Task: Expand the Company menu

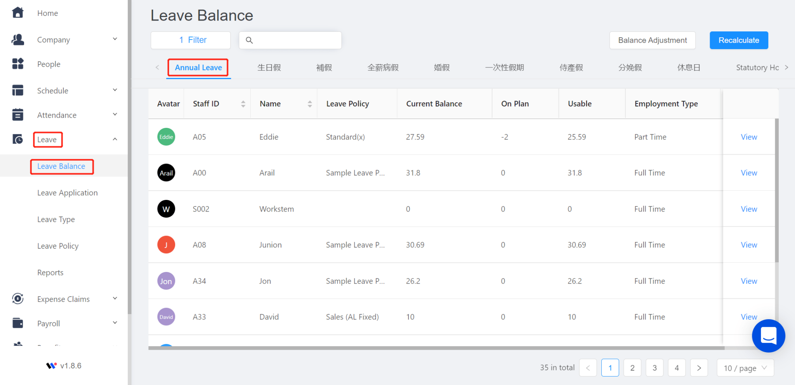Action: (x=115, y=40)
